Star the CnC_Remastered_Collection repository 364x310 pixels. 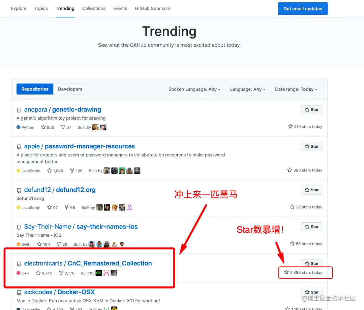311,264
